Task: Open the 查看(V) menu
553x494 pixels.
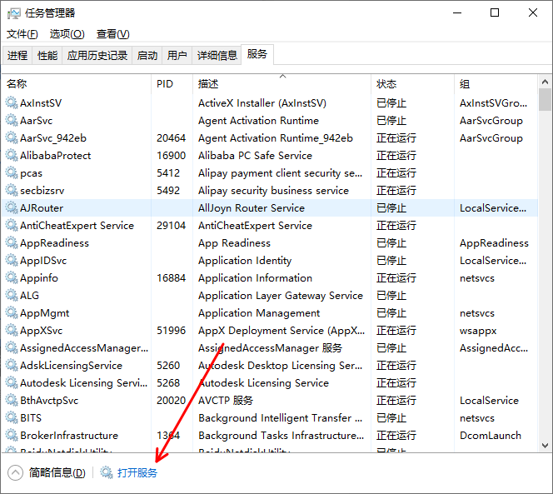Action: pos(112,34)
